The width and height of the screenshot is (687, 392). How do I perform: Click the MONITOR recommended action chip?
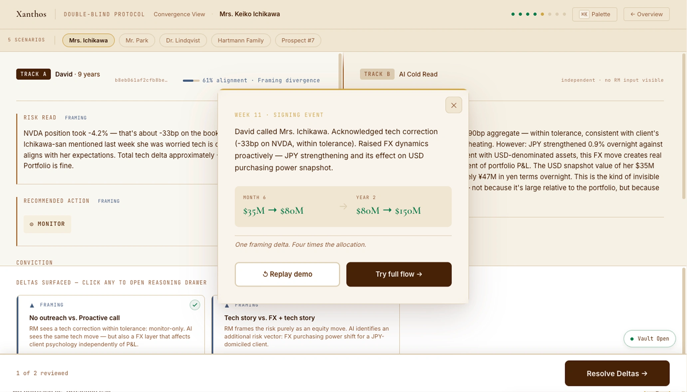(x=47, y=224)
